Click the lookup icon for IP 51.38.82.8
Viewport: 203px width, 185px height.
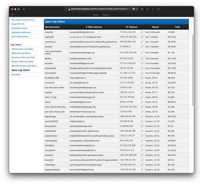pos(142,47)
